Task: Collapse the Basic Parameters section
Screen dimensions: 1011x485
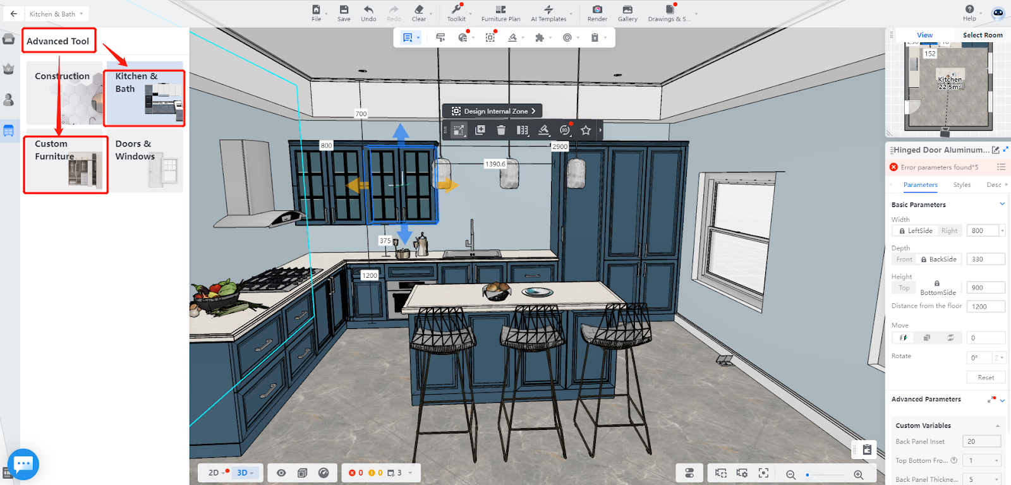Action: point(1002,204)
